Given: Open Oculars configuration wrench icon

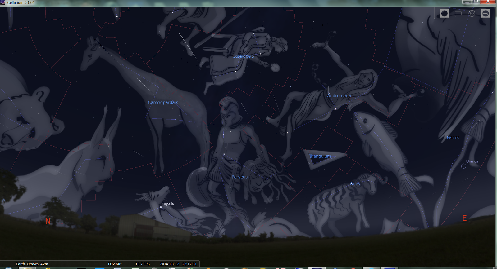Looking at the screenshot, I should [x=486, y=13].
